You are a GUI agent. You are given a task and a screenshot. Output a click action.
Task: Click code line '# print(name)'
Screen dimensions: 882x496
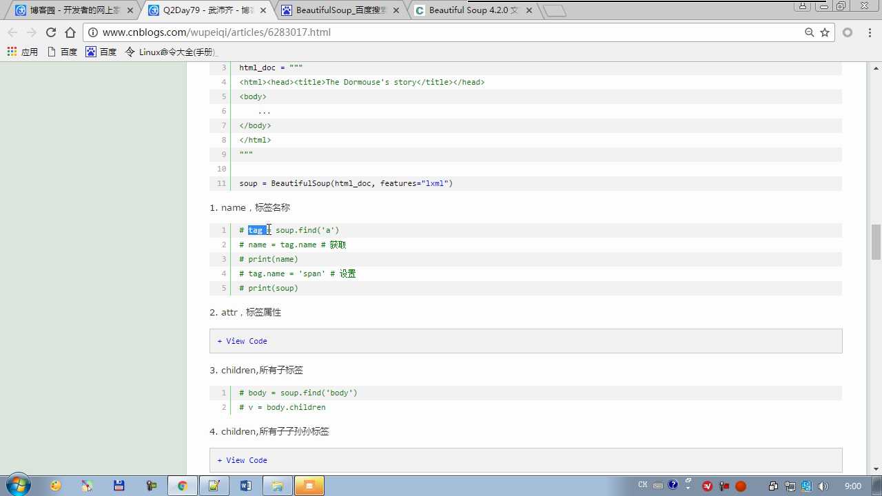pyautogui.click(x=269, y=259)
